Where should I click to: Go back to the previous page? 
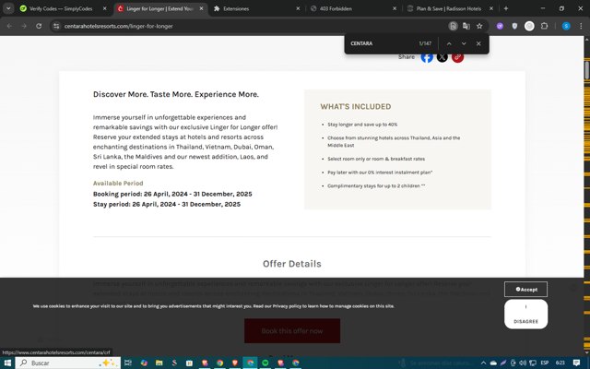pos(9,26)
